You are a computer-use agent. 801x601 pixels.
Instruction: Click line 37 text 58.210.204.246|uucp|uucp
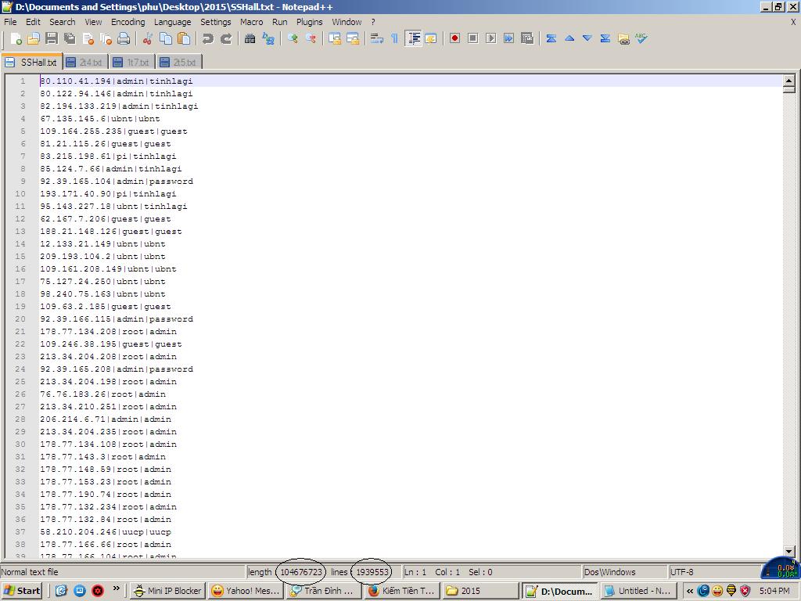106,532
